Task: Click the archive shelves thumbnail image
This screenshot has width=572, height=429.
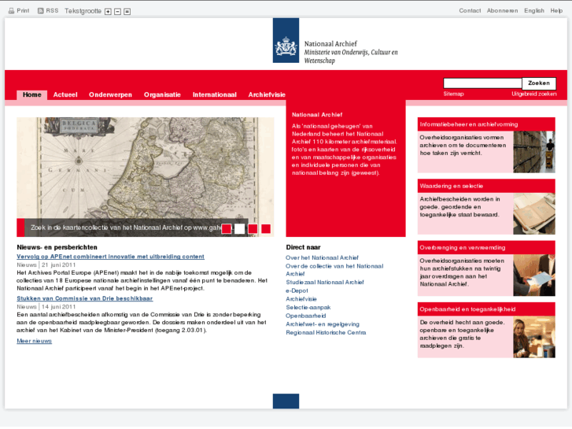Action: tap(534, 152)
